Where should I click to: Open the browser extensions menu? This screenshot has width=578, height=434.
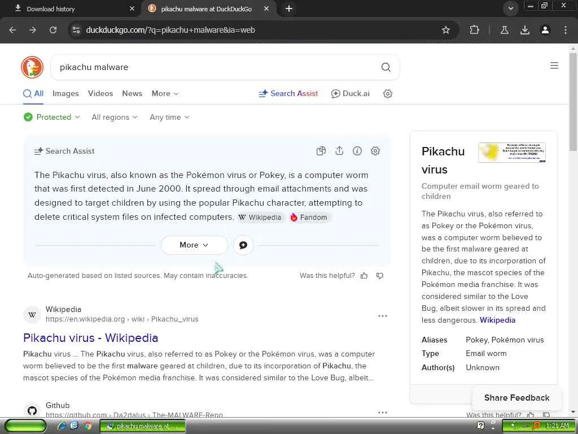pyautogui.click(x=474, y=30)
